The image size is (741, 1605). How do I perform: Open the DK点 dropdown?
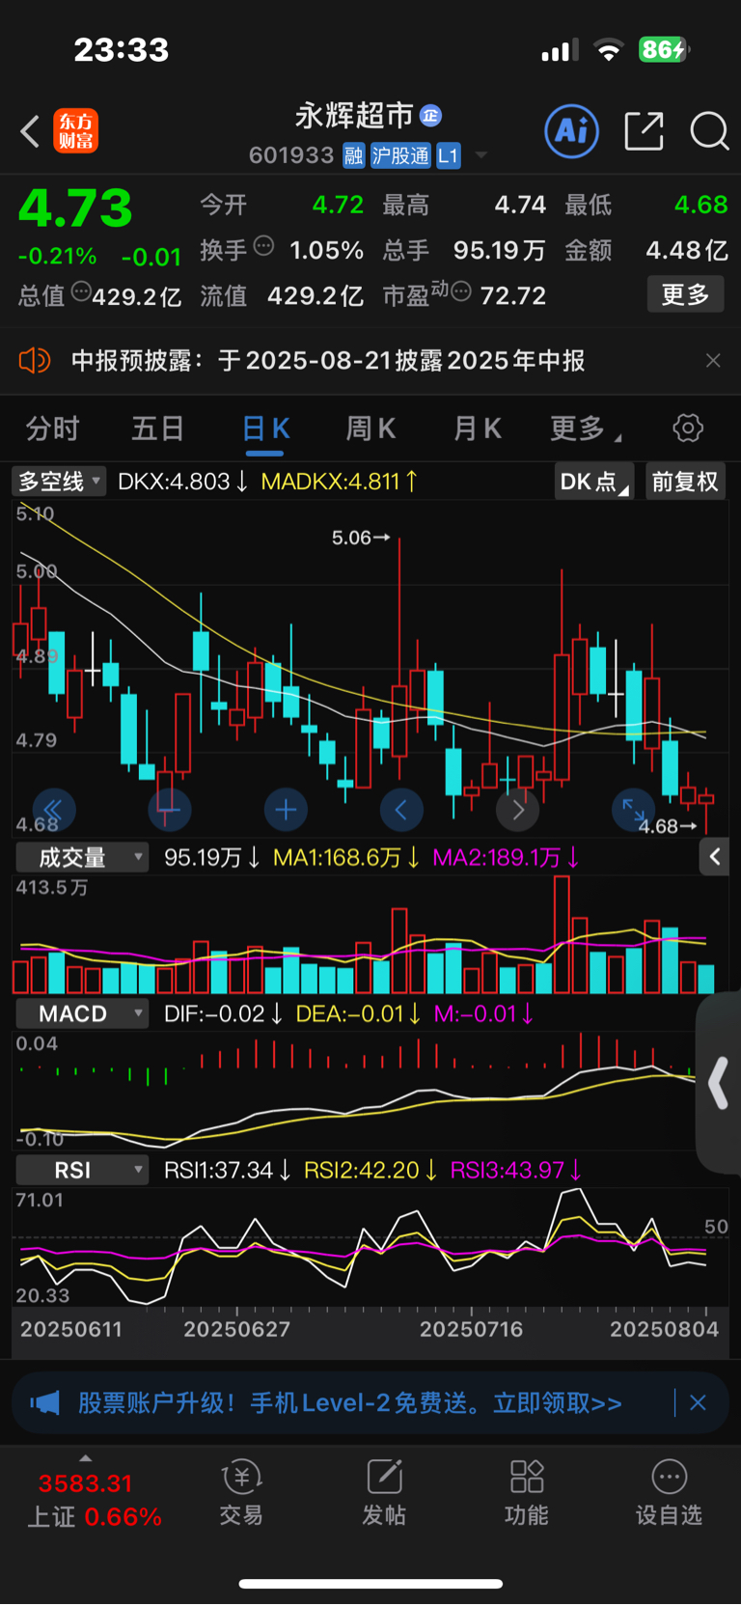593,481
